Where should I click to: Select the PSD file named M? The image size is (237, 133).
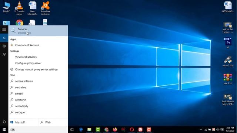tap(228, 43)
